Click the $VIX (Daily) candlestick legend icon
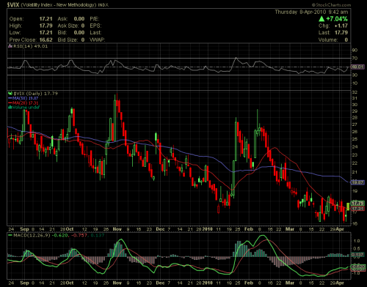Viewport: 367px width, 287px height. click(10, 93)
